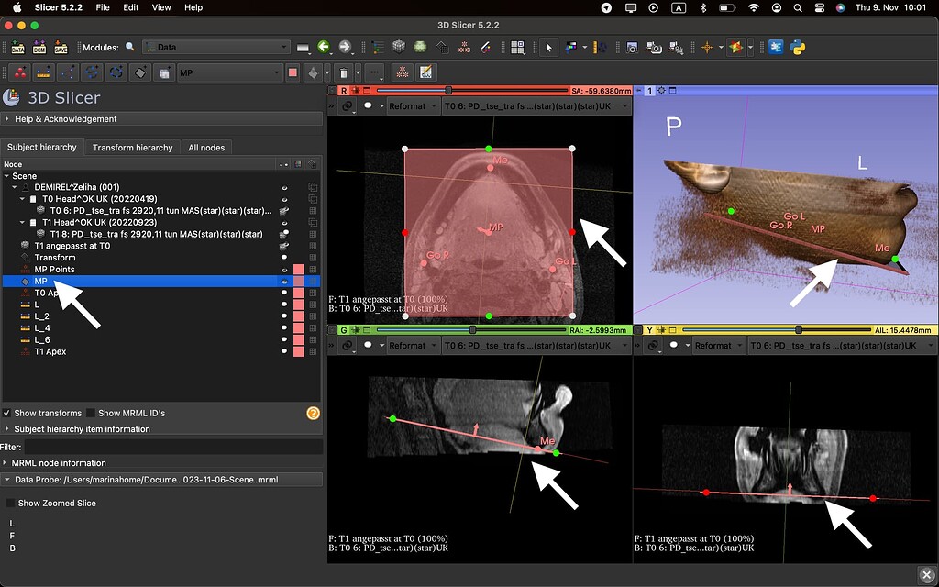The image size is (939, 587).
Task: Open the View menu
Action: pyautogui.click(x=161, y=7)
